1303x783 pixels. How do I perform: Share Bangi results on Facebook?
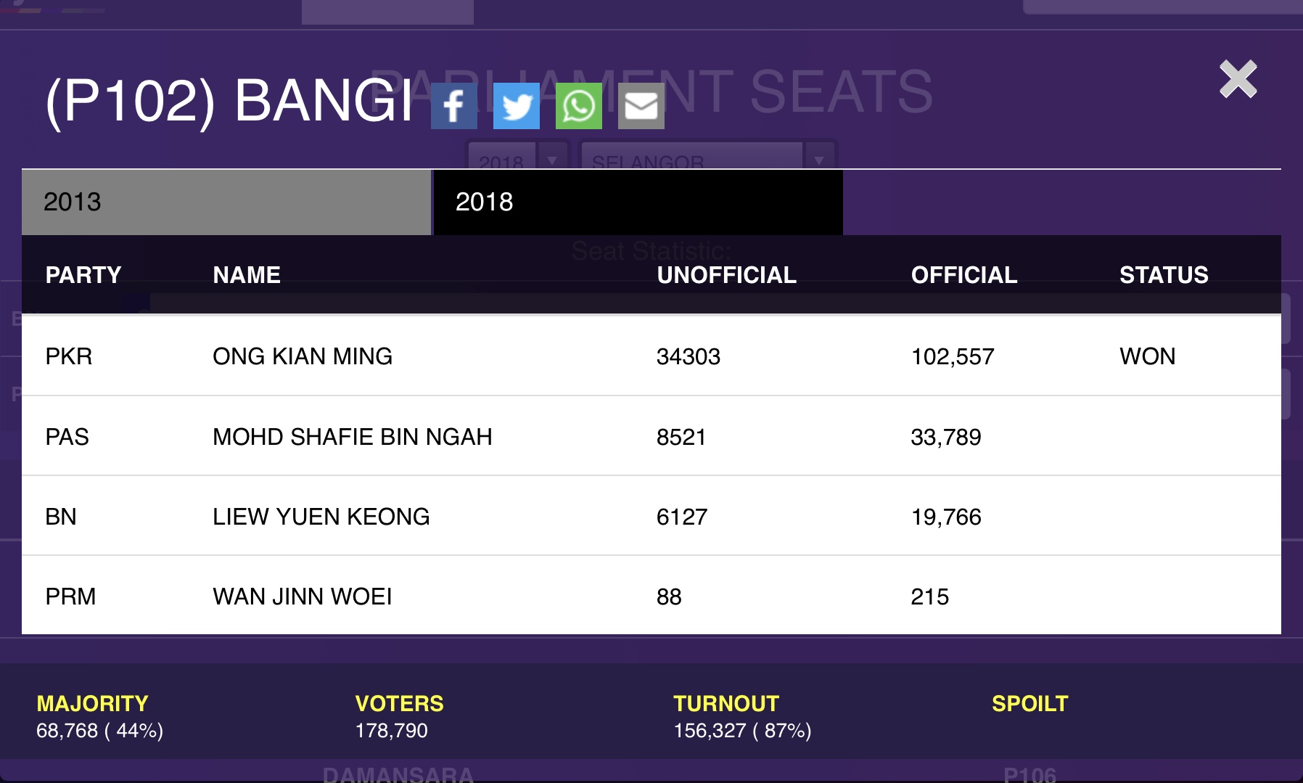pos(454,106)
